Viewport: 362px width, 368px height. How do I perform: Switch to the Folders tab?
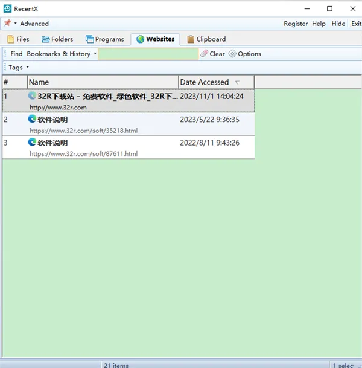(x=57, y=39)
